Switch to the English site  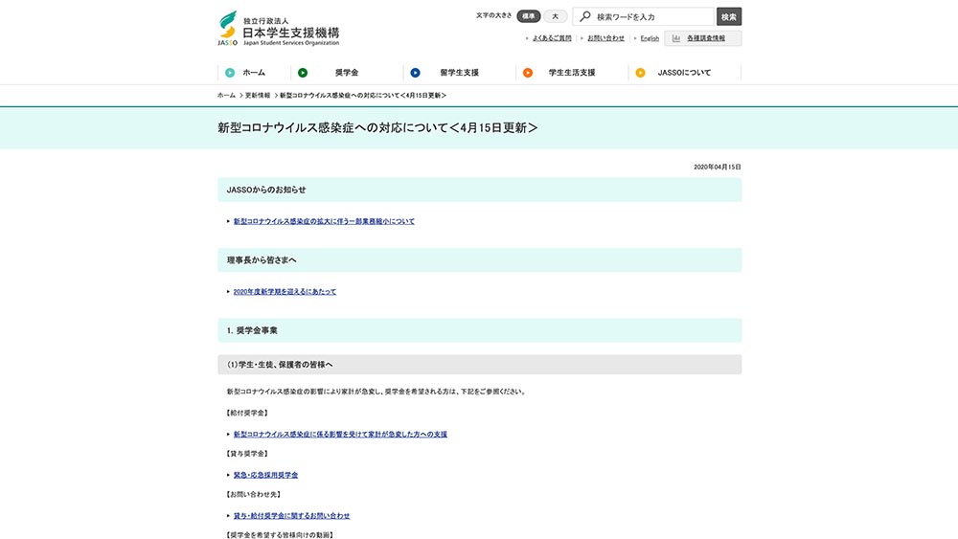click(650, 38)
